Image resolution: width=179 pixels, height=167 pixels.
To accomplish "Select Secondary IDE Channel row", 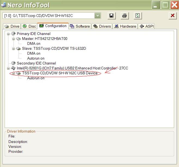I will tap(36, 63).
